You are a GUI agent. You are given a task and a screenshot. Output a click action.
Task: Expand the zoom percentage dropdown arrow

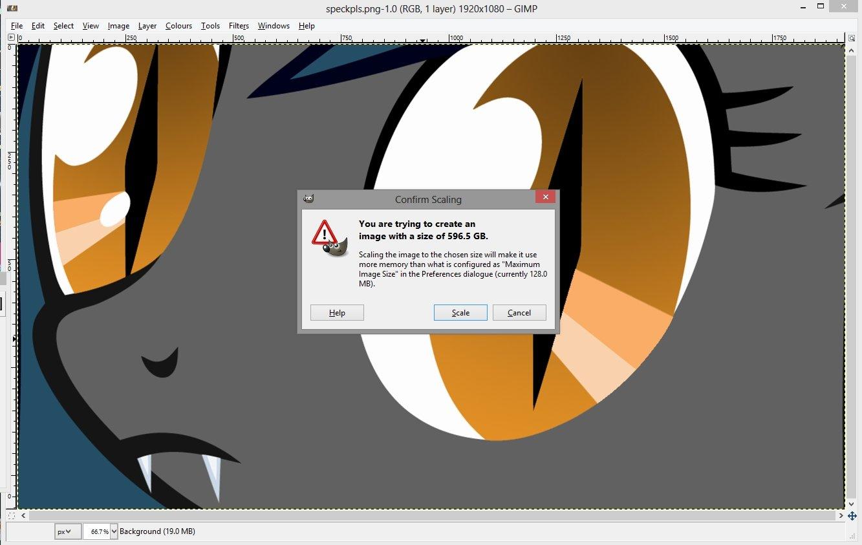(114, 531)
